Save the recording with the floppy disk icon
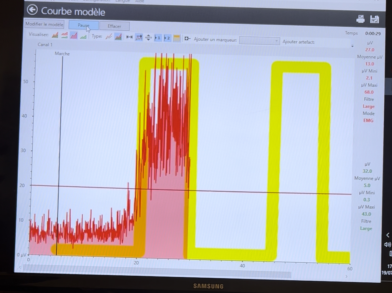Image resolution: width=392 pixels, height=293 pixels. pos(374,19)
